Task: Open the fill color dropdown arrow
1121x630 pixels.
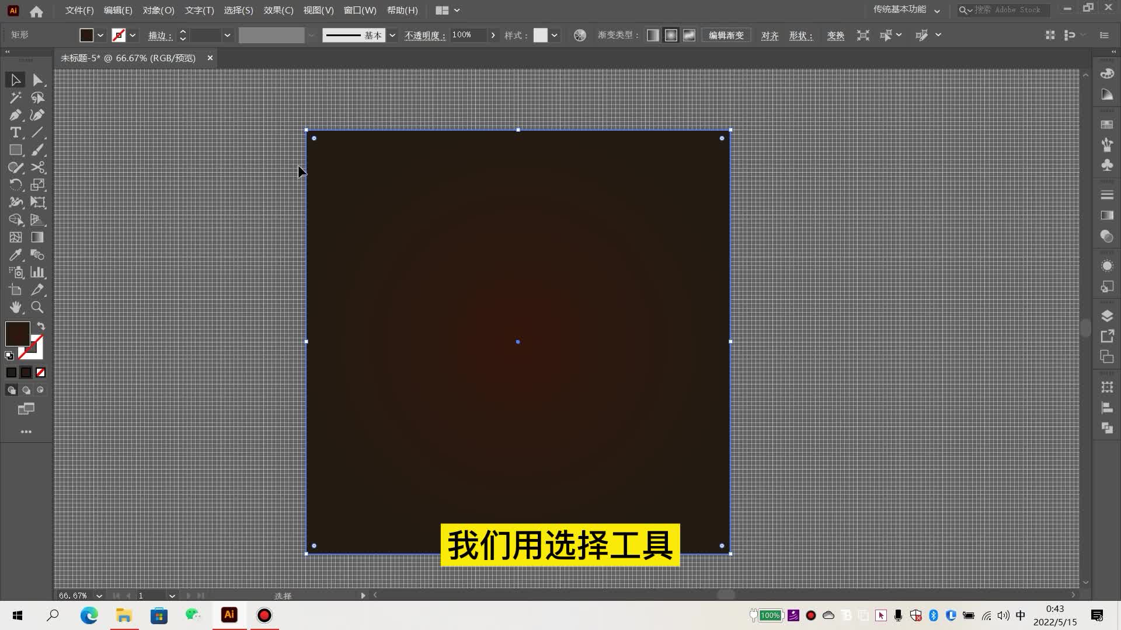Action: [x=100, y=36]
